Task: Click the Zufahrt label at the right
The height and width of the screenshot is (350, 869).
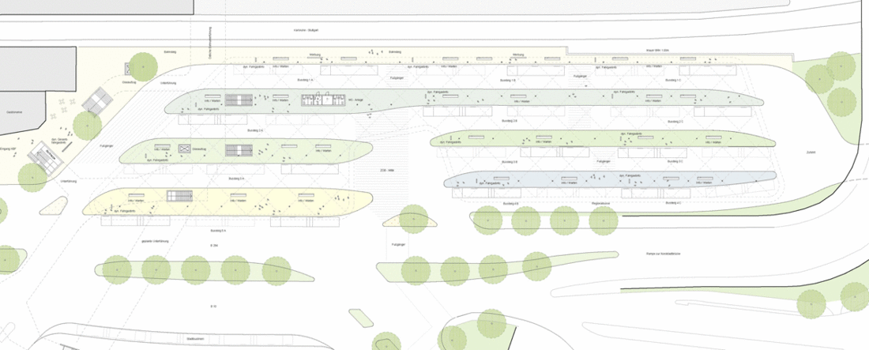Action: click(x=810, y=152)
